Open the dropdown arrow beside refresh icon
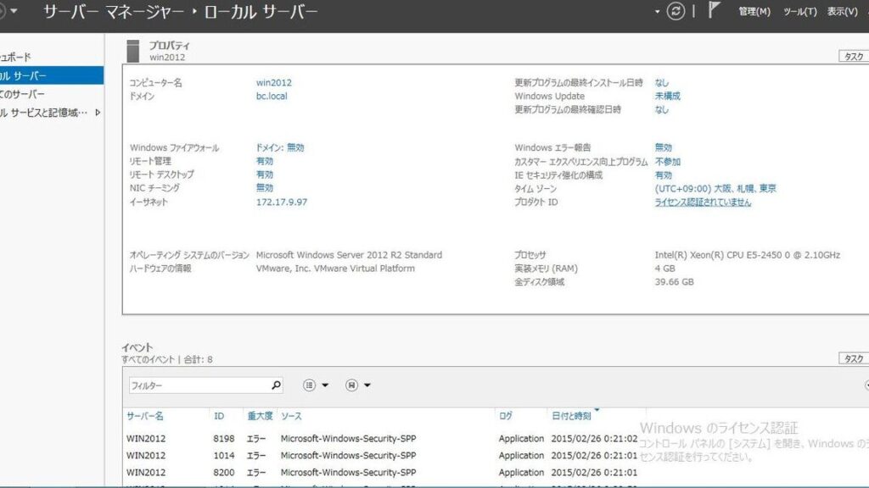The width and height of the screenshot is (869, 488). pyautogui.click(x=658, y=12)
